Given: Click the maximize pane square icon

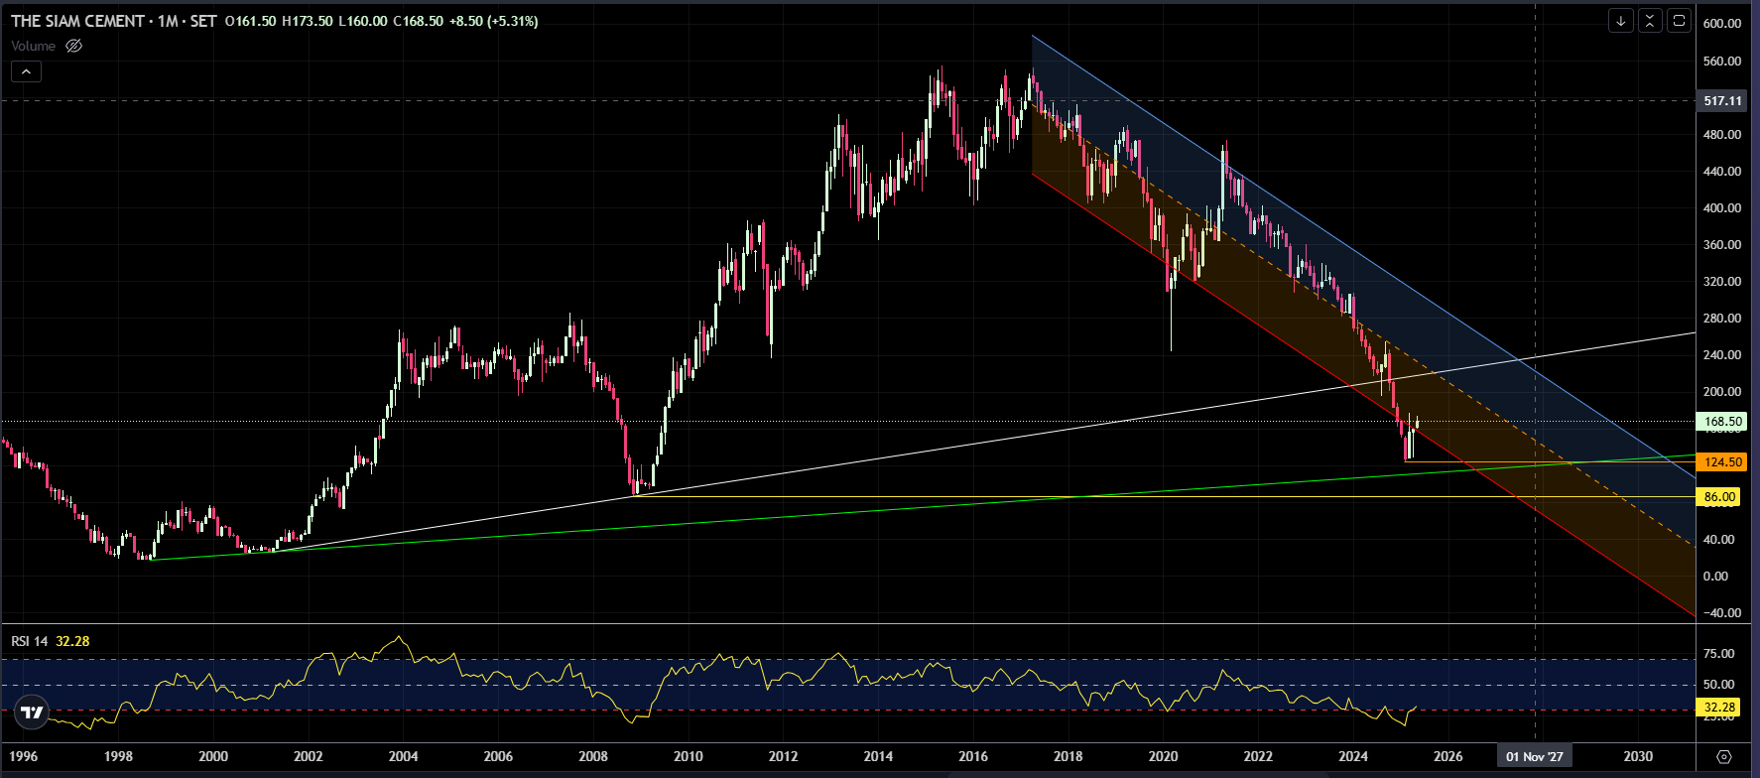Looking at the screenshot, I should (1679, 20).
